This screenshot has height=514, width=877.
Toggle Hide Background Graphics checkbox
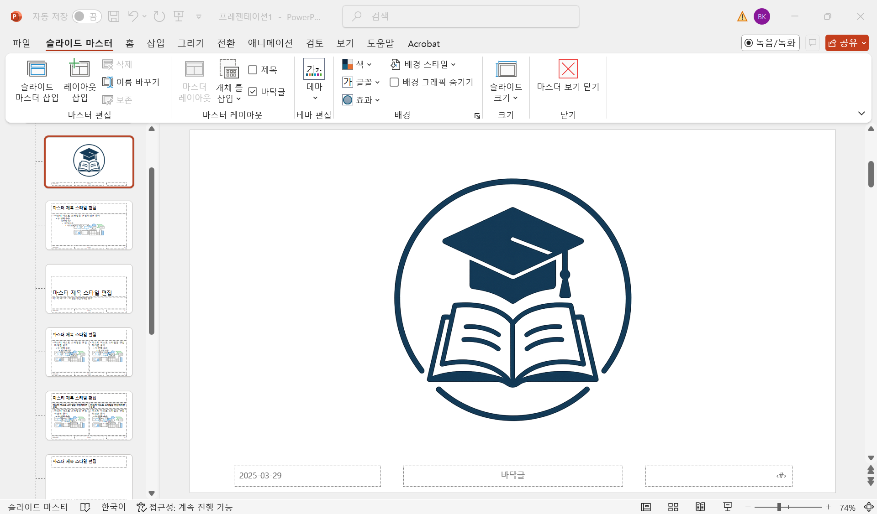[x=394, y=82]
